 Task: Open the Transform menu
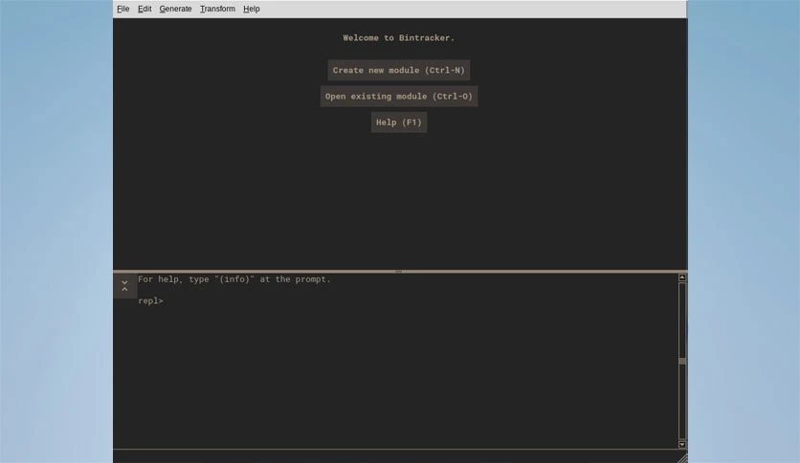coord(217,9)
